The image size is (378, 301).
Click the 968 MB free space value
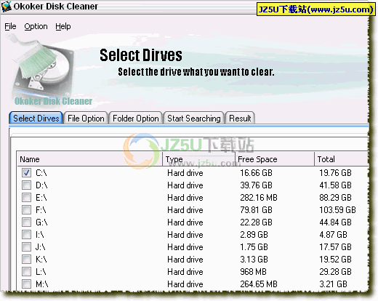click(253, 272)
